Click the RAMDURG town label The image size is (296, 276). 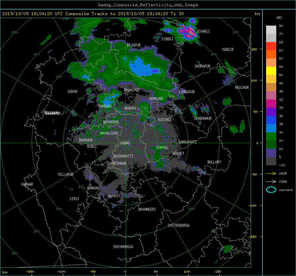[x=105, y=106]
